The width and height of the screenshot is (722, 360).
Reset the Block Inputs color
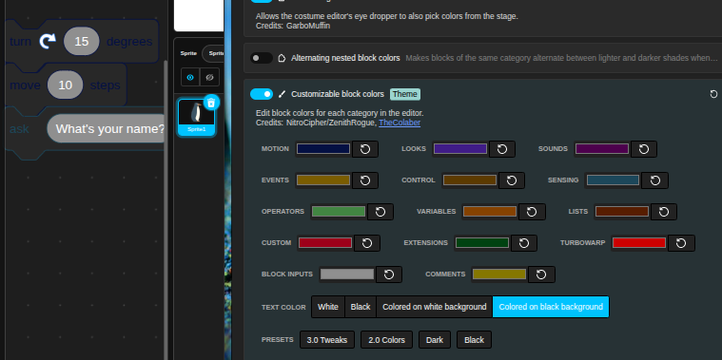[389, 275]
